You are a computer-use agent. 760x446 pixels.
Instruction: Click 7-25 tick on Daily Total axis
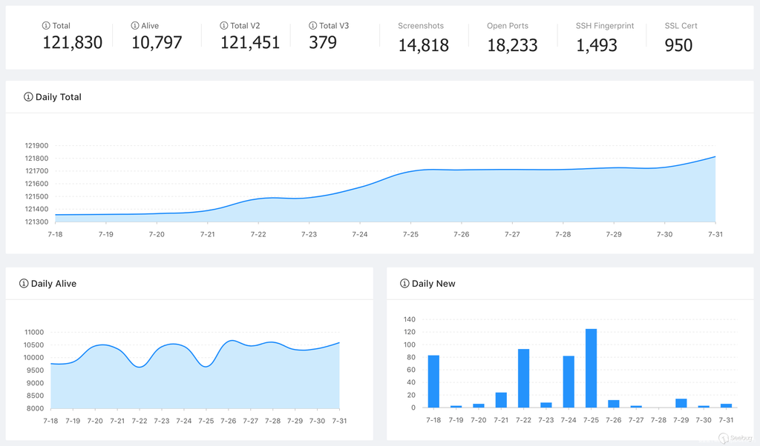click(x=410, y=234)
